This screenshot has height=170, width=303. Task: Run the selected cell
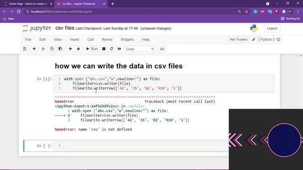(92, 49)
